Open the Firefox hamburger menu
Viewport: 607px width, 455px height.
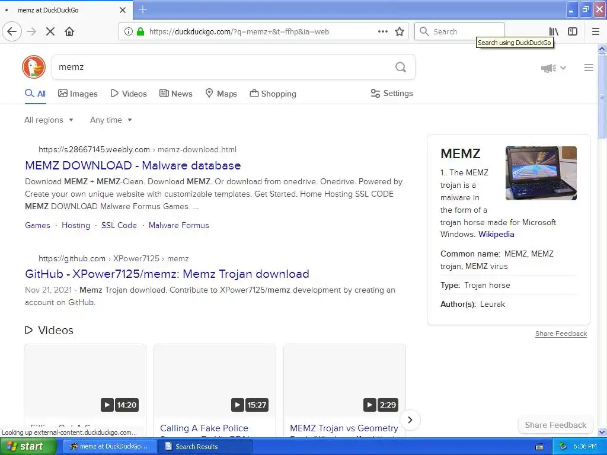click(595, 32)
